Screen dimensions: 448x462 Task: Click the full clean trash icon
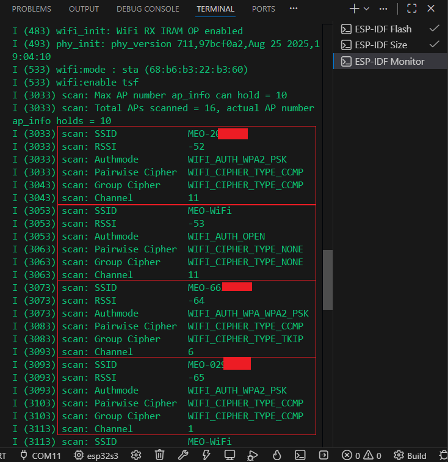pyautogui.click(x=159, y=455)
